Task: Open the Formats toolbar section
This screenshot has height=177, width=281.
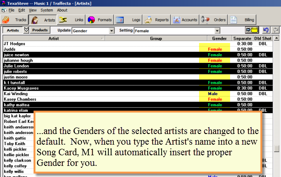Action: pyautogui.click(x=100, y=20)
